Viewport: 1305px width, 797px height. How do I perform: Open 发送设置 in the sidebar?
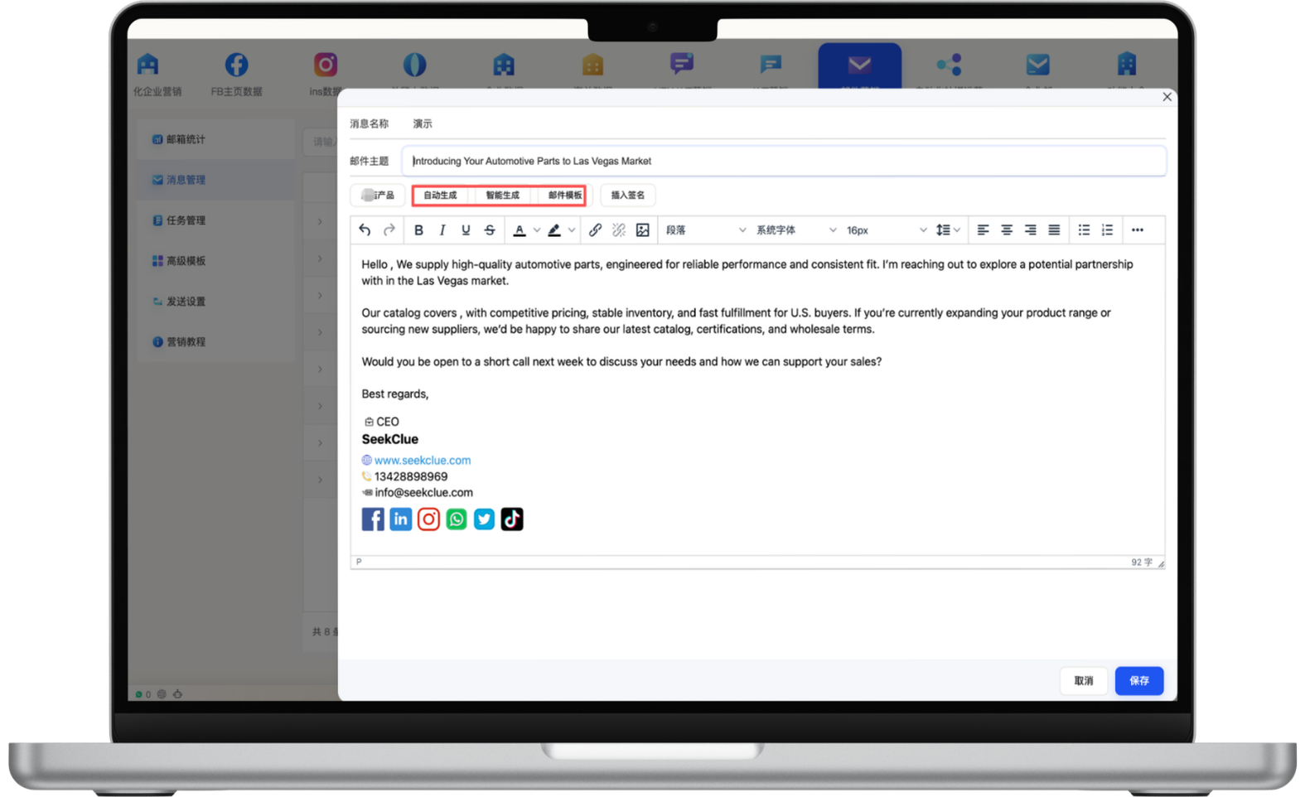click(215, 302)
